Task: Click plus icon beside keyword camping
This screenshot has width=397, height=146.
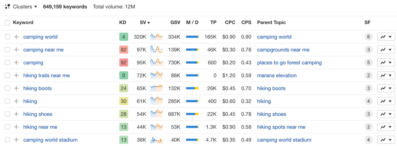Action: click(16, 63)
